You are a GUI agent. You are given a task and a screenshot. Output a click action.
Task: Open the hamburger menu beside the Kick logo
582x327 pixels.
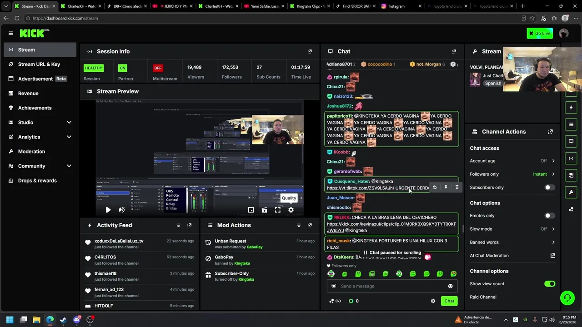tap(11, 33)
